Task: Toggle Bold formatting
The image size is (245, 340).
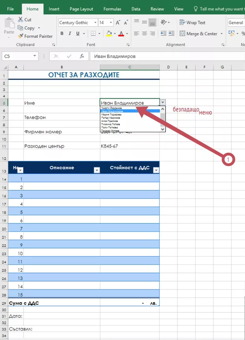Action: coord(62,34)
